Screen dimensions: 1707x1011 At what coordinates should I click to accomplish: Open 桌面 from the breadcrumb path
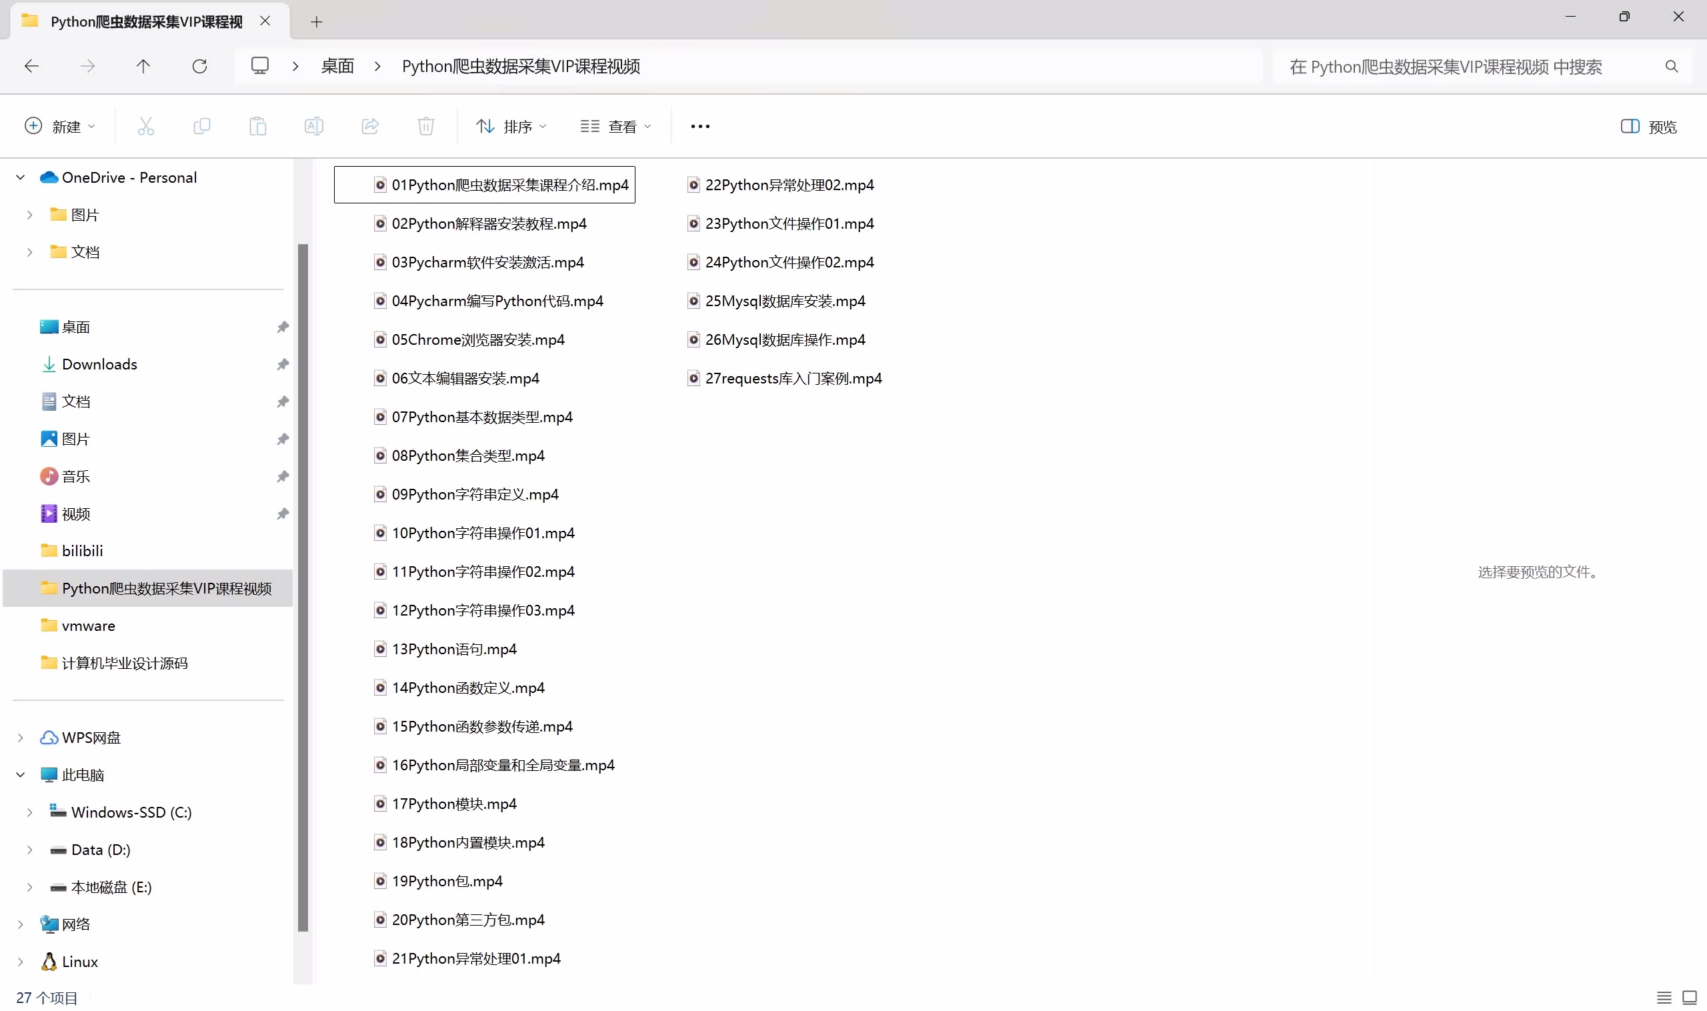click(337, 66)
